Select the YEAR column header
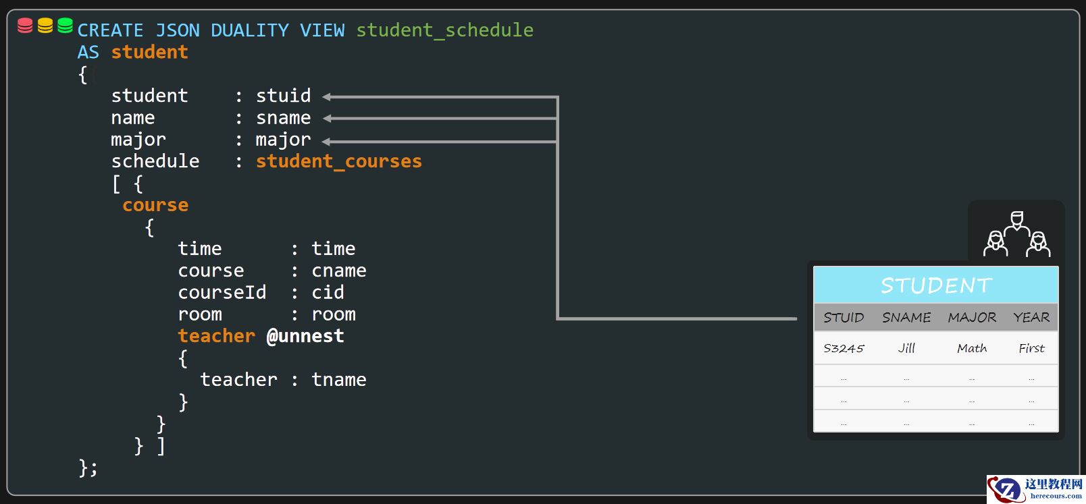Image resolution: width=1086 pixels, height=504 pixels. pos(1031,318)
